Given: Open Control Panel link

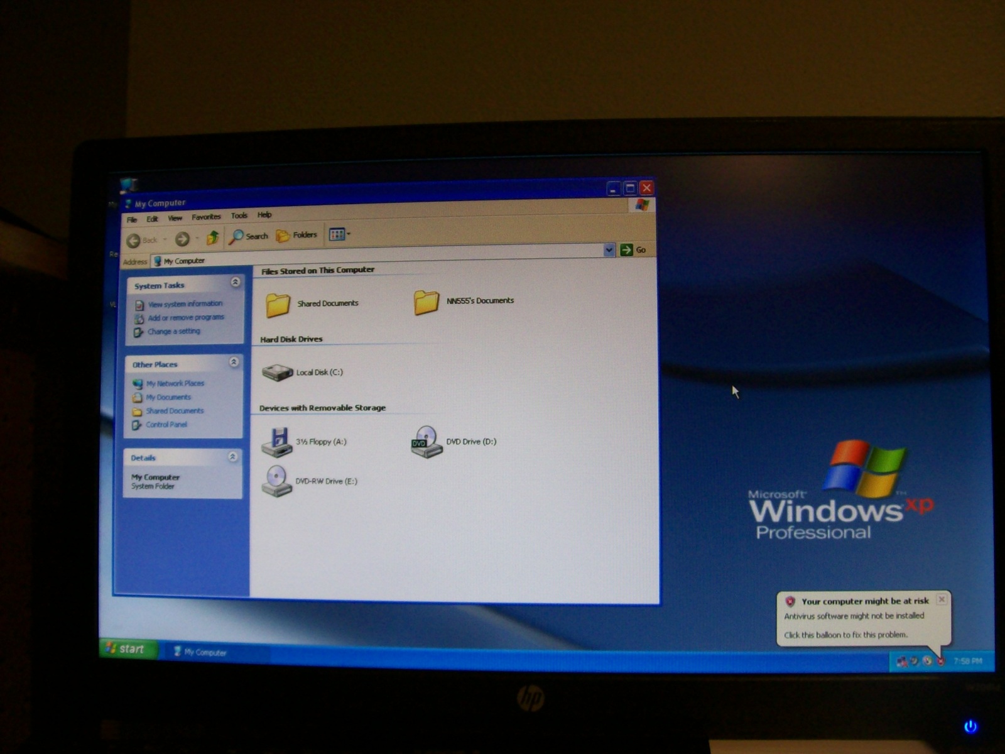Looking at the screenshot, I should click(x=166, y=425).
